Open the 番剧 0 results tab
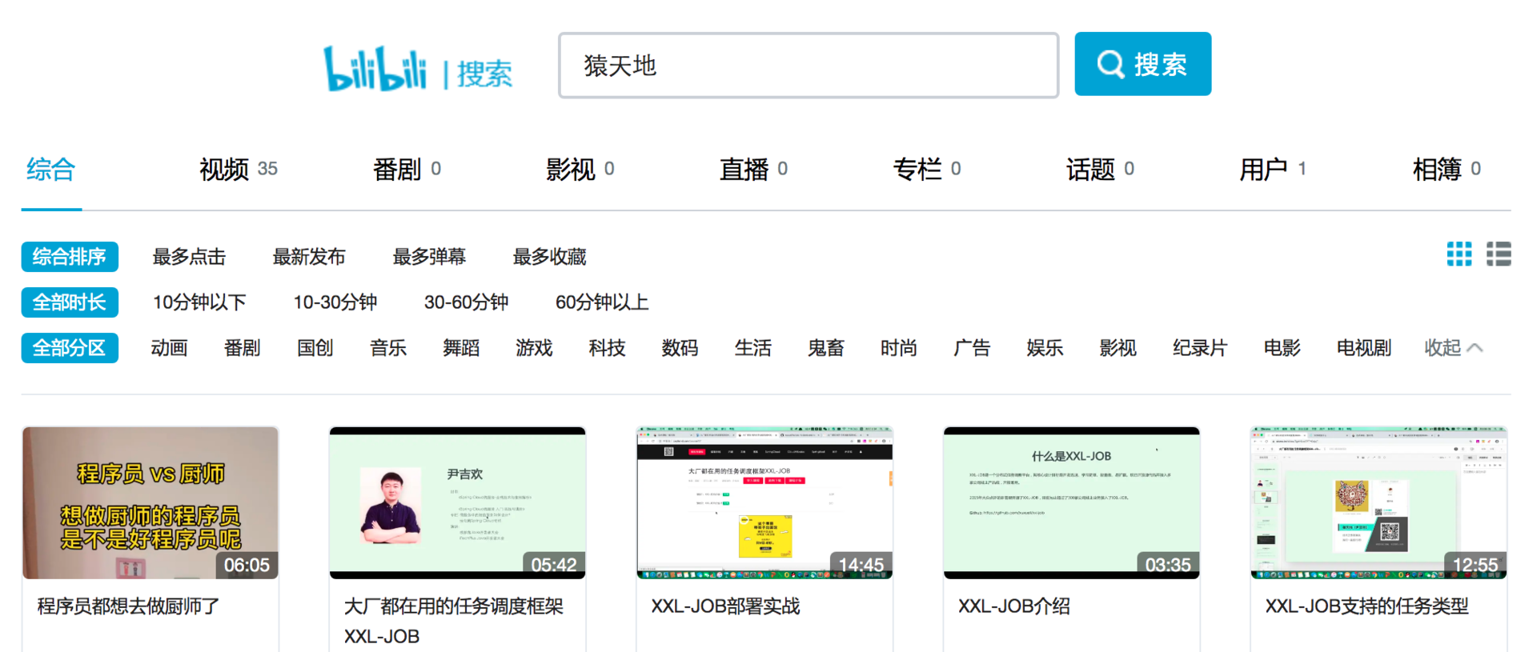Screen dimensions: 1537x652 tap(407, 170)
